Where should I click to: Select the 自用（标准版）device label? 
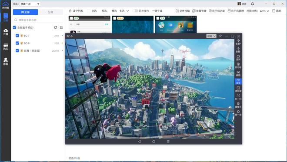point(32,50)
